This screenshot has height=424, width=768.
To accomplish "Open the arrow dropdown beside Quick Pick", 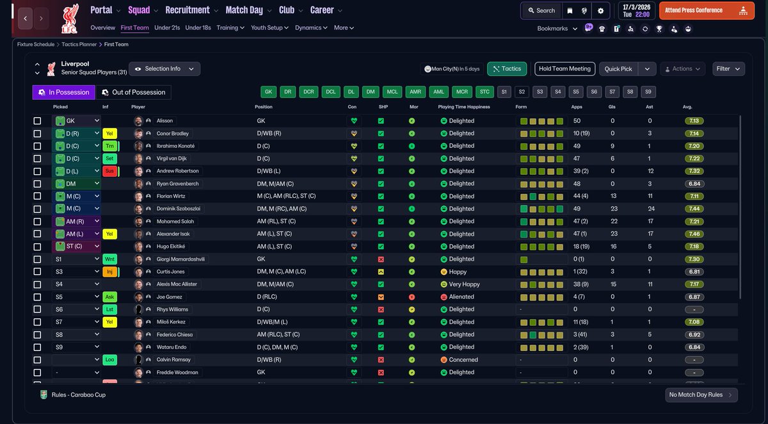I will 648,69.
